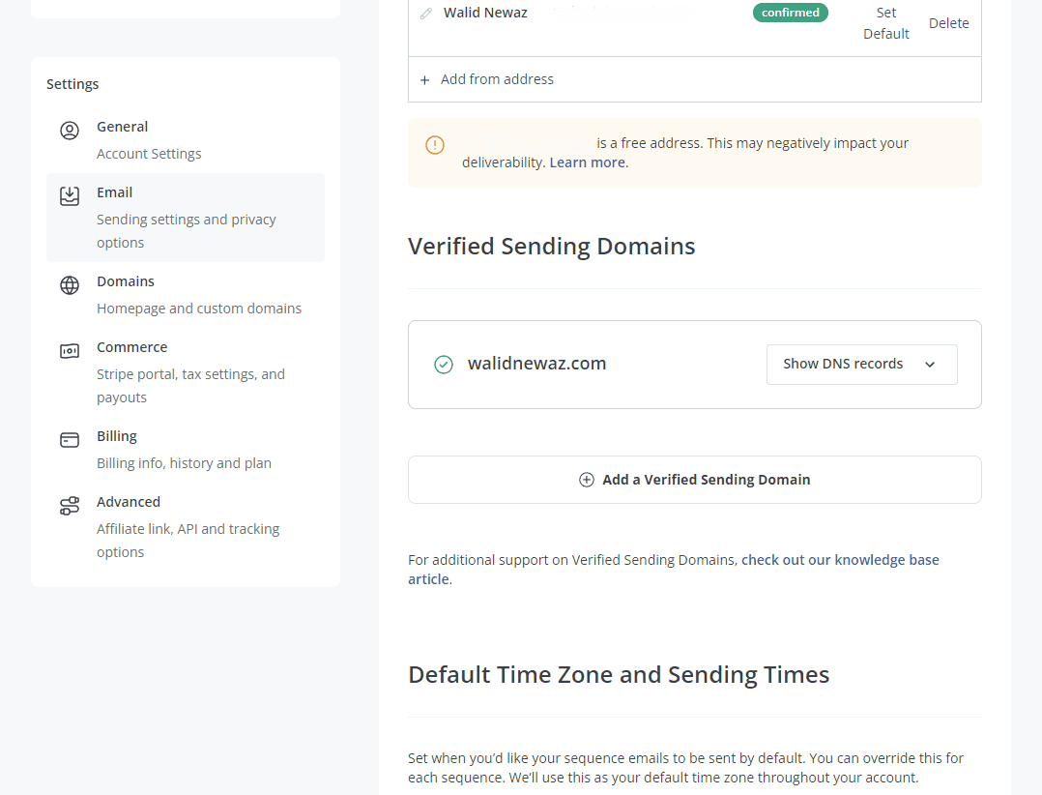
Task: Click the General account person icon
Action: [70, 131]
